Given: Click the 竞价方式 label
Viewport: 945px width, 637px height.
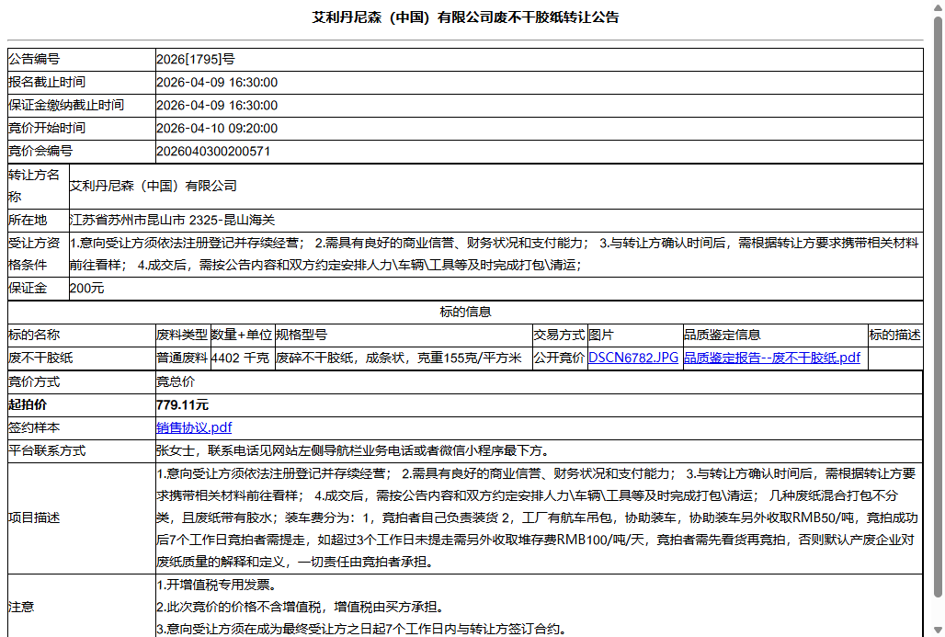Looking at the screenshot, I should pyautogui.click(x=34, y=381).
